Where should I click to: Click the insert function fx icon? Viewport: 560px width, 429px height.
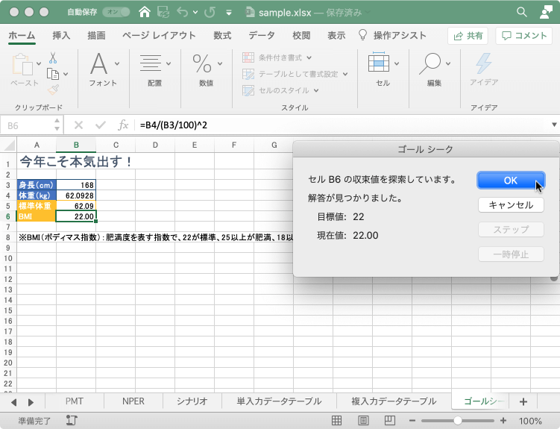pos(123,125)
